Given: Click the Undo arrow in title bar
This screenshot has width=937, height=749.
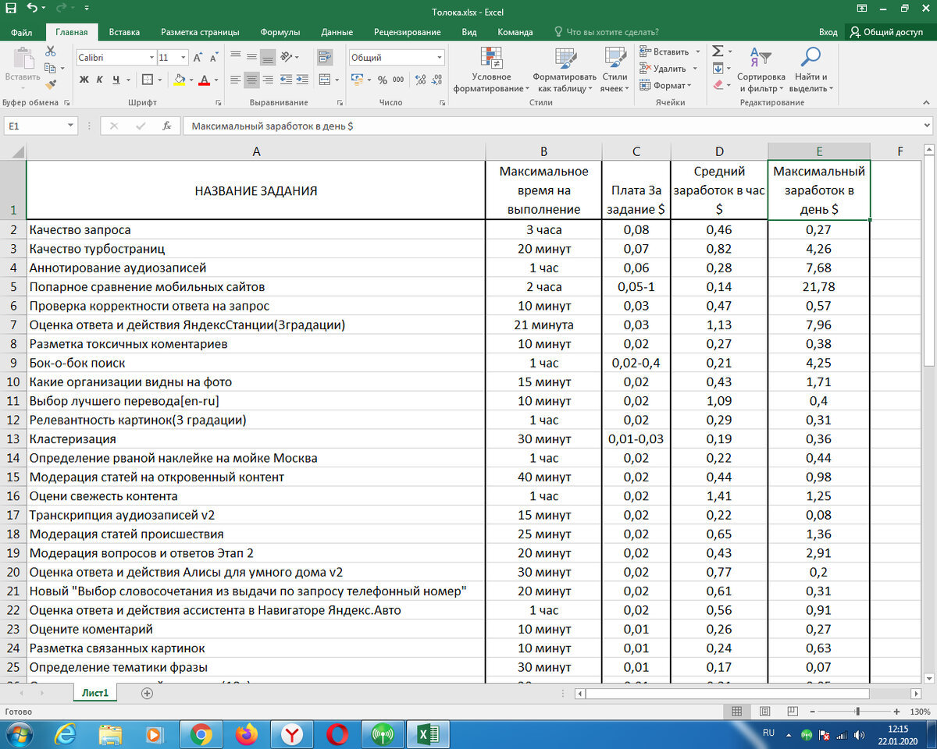Looking at the screenshot, I should [31, 9].
